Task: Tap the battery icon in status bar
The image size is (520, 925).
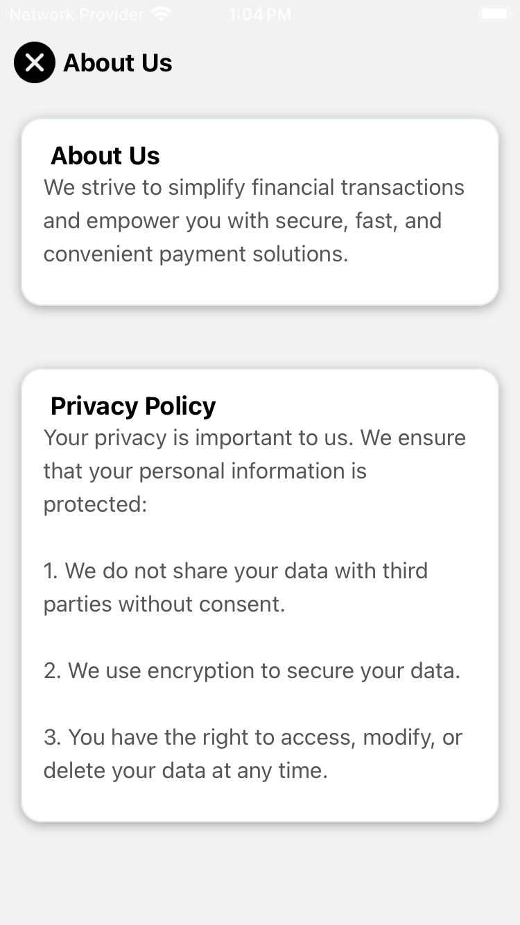Action: [494, 15]
